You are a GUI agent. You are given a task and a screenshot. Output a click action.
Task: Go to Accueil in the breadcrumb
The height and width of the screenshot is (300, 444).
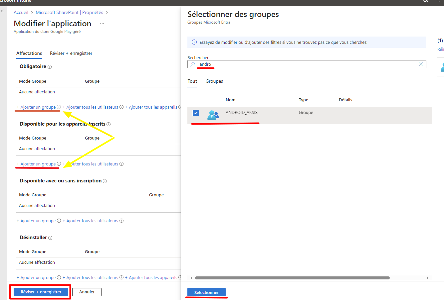21,12
